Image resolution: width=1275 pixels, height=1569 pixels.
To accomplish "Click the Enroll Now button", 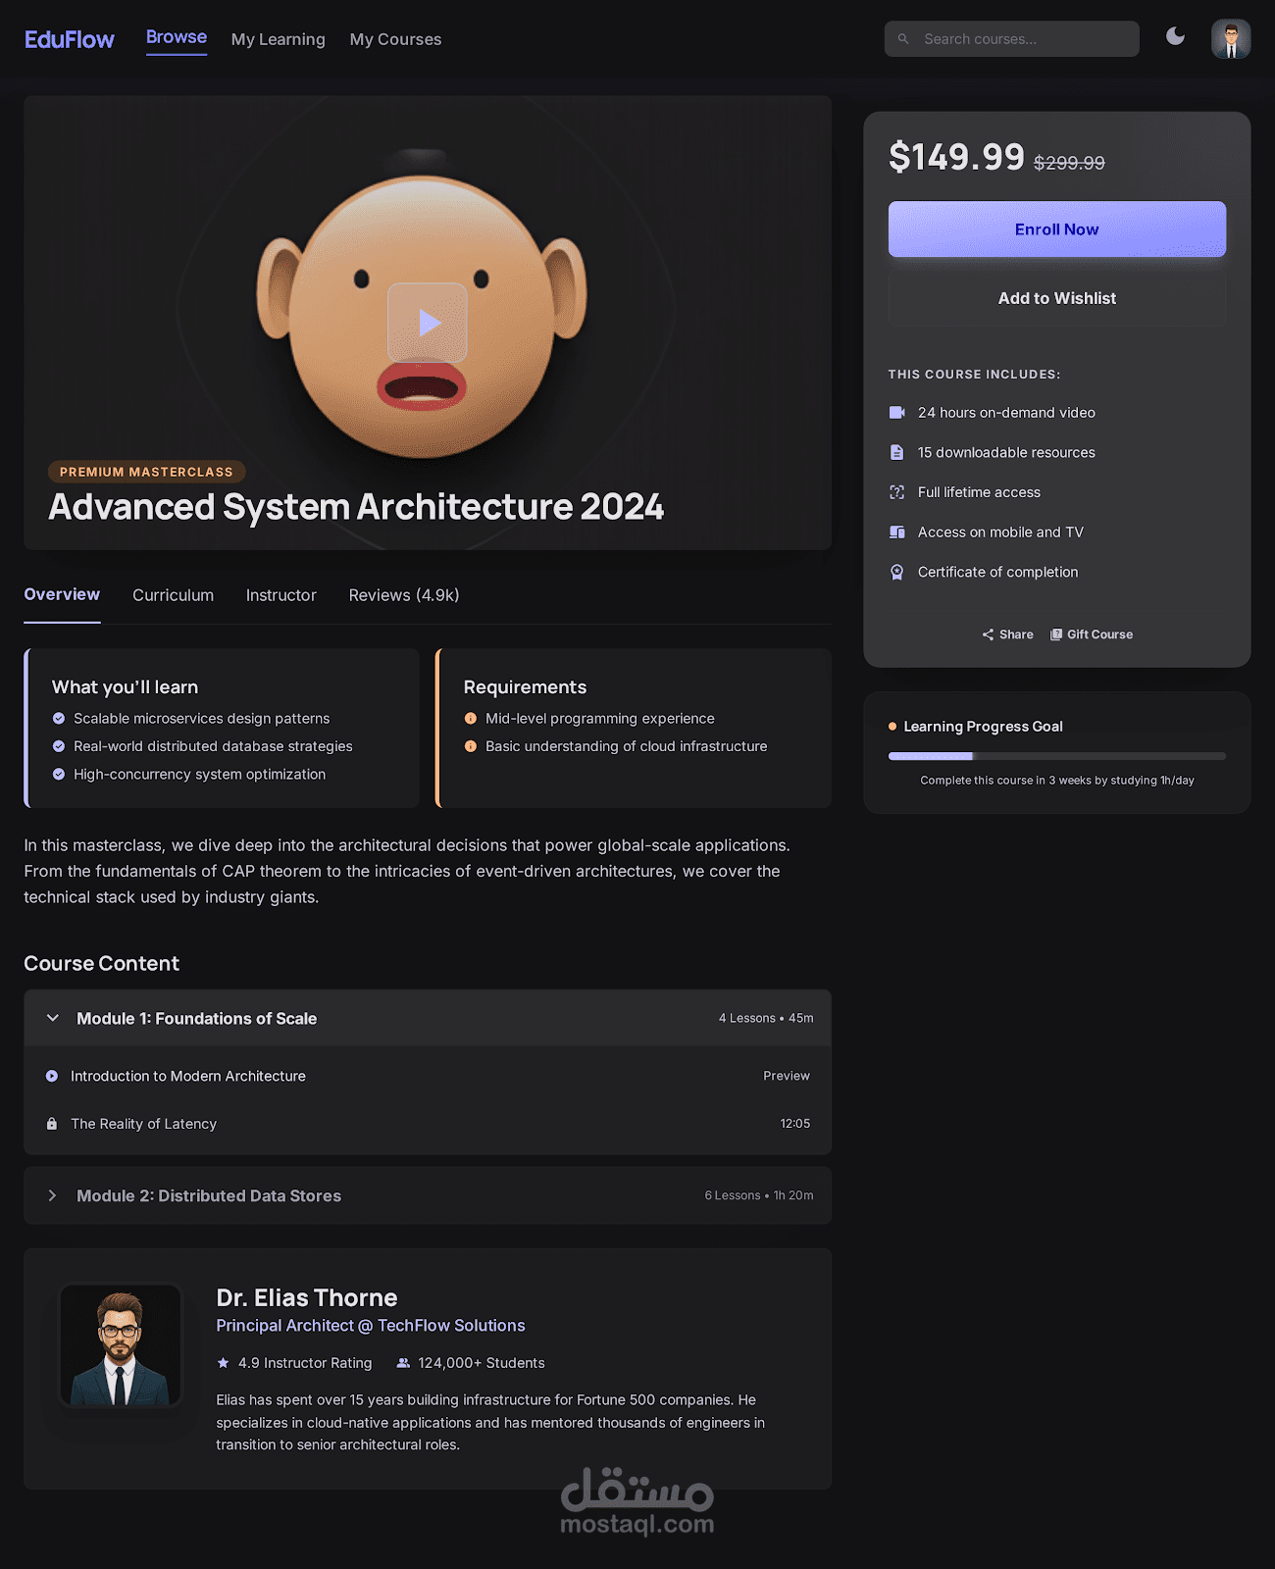I will pyautogui.click(x=1056, y=229).
